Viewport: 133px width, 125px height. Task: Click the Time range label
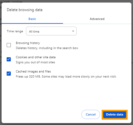pos(15,31)
